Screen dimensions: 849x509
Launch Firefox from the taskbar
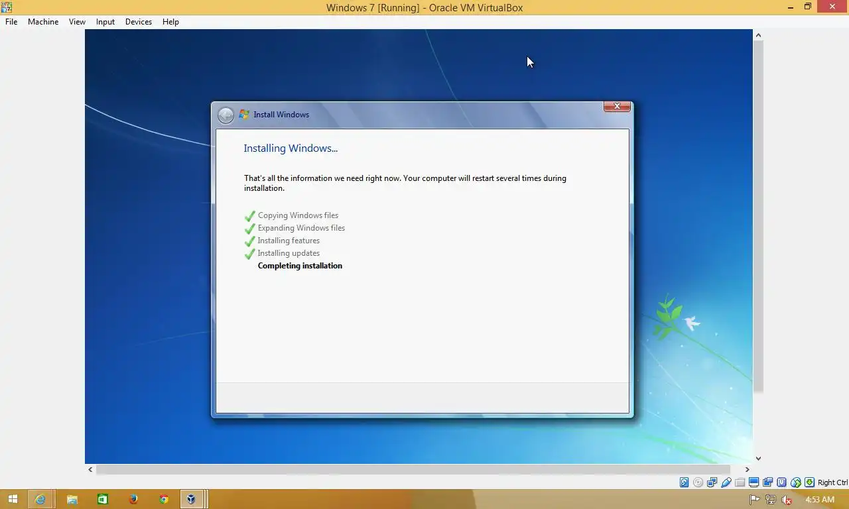[x=133, y=499]
